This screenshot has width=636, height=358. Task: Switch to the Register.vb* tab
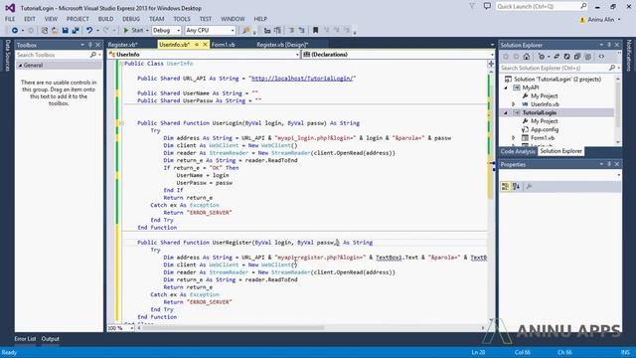click(123, 45)
